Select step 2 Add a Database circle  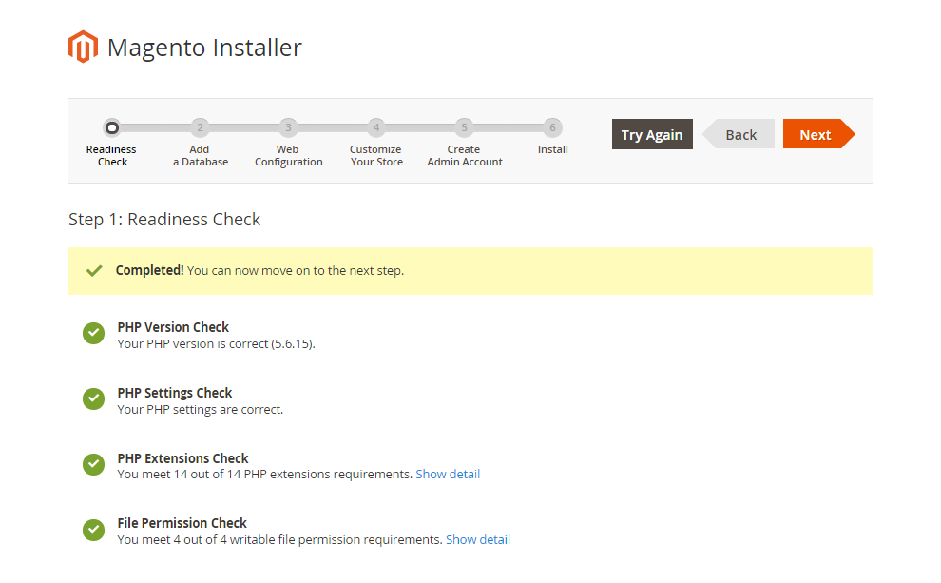pos(200,127)
